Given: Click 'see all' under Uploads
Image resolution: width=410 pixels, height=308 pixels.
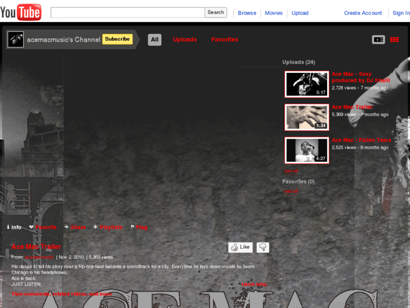Looking at the screenshot, I should 291,171.
